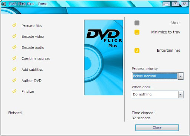Screen dimensions: 190x136
Task: Click the Close button
Action: tap(157, 127)
